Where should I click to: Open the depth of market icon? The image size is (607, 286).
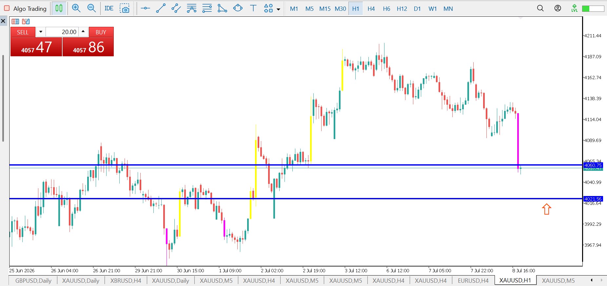click(x=26, y=22)
